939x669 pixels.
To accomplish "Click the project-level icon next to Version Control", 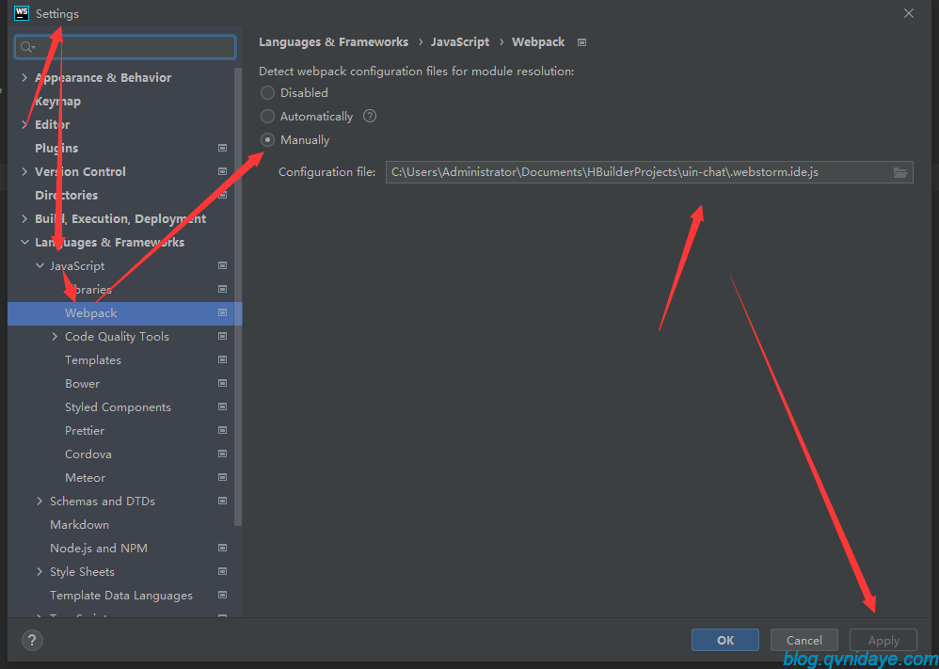I will (x=222, y=171).
